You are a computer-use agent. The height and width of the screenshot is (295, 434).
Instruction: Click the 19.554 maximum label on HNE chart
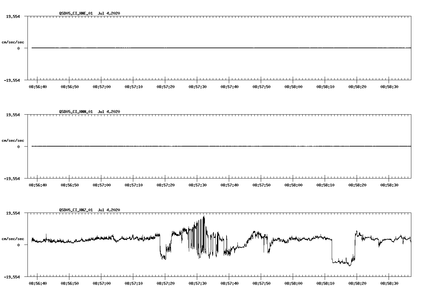coord(13,16)
